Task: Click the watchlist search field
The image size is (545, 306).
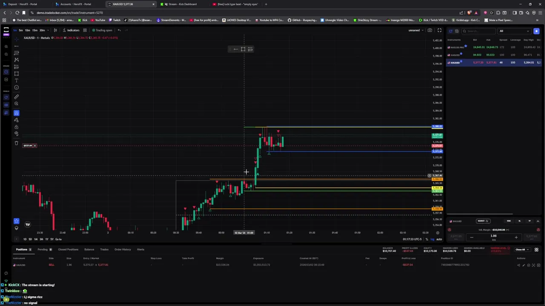Action: (x=479, y=31)
